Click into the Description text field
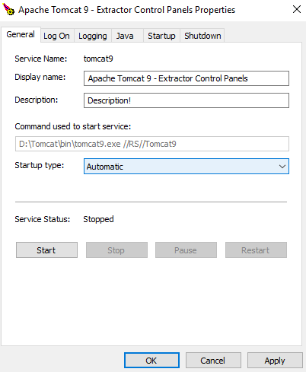 click(x=186, y=100)
